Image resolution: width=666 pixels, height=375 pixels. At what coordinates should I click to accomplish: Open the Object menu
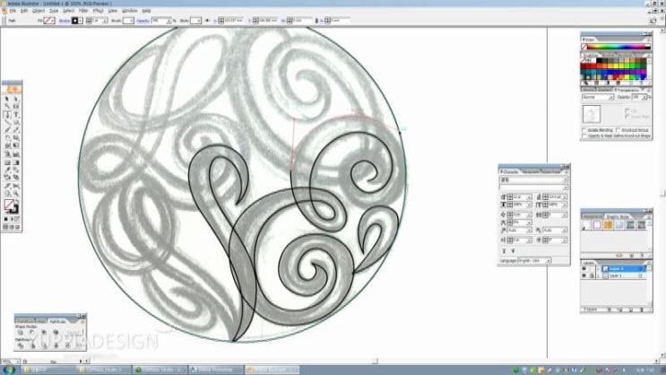coord(38,10)
